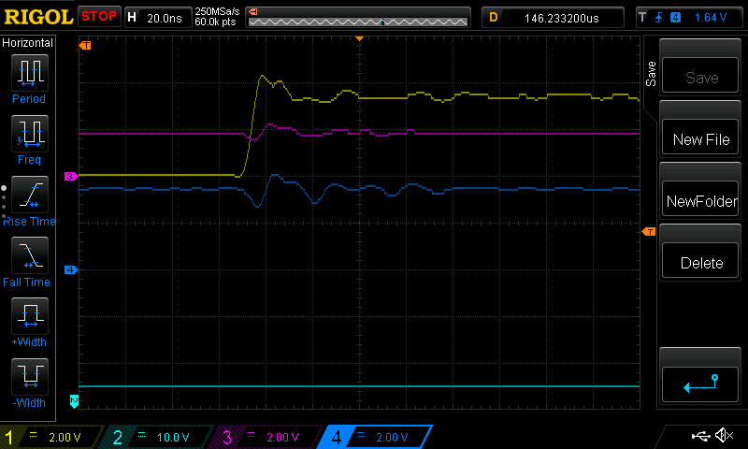Viewport: 748px width, 449px height.
Task: Click the Delete button
Action: coord(700,261)
